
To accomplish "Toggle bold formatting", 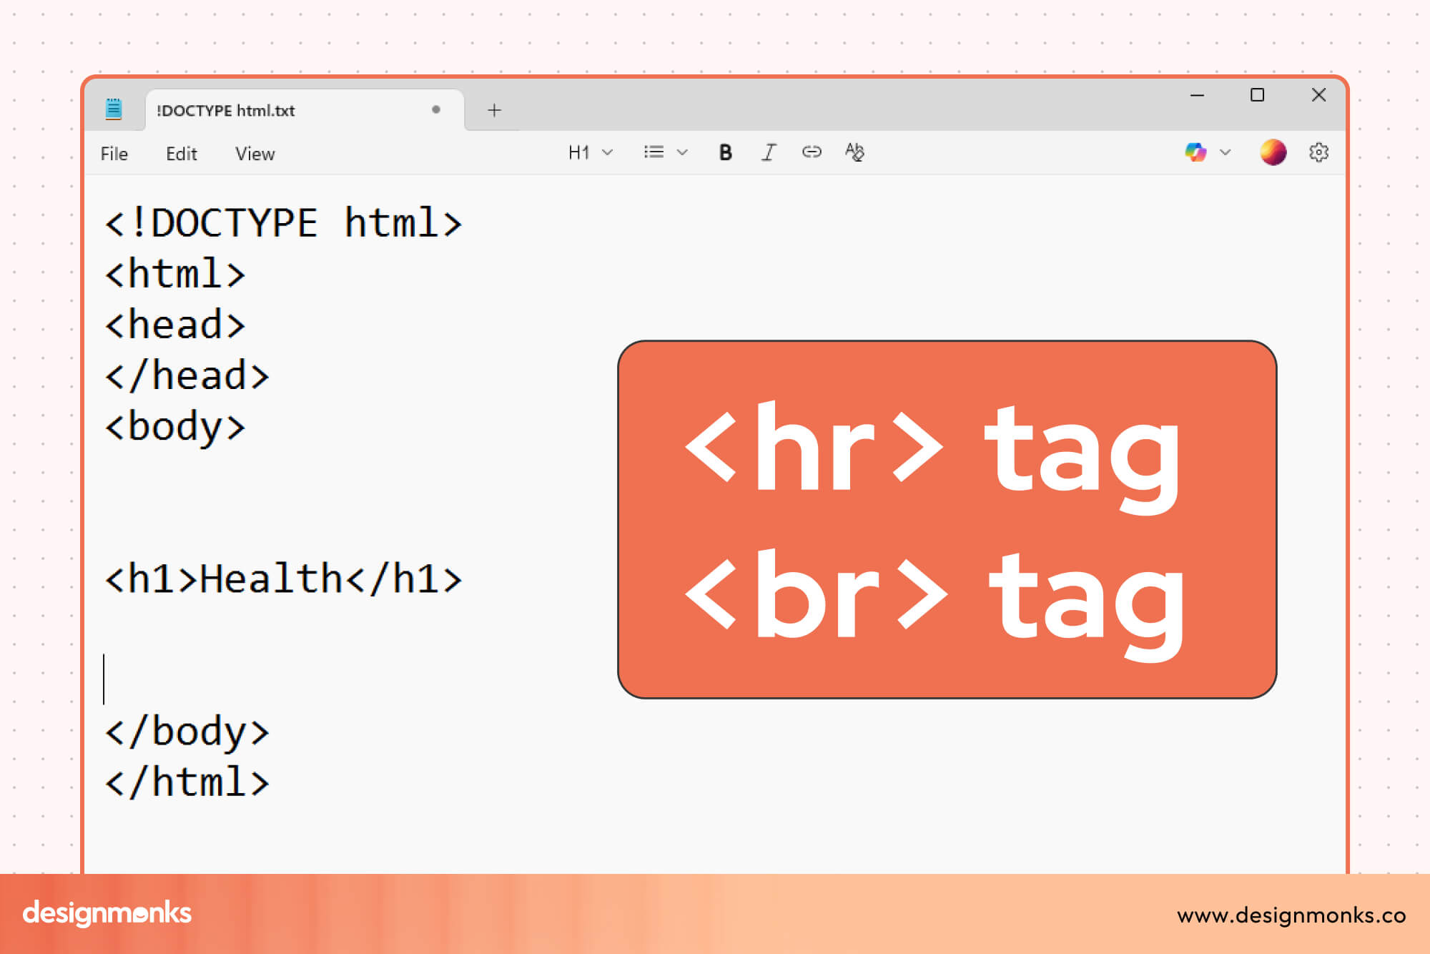I will [725, 152].
